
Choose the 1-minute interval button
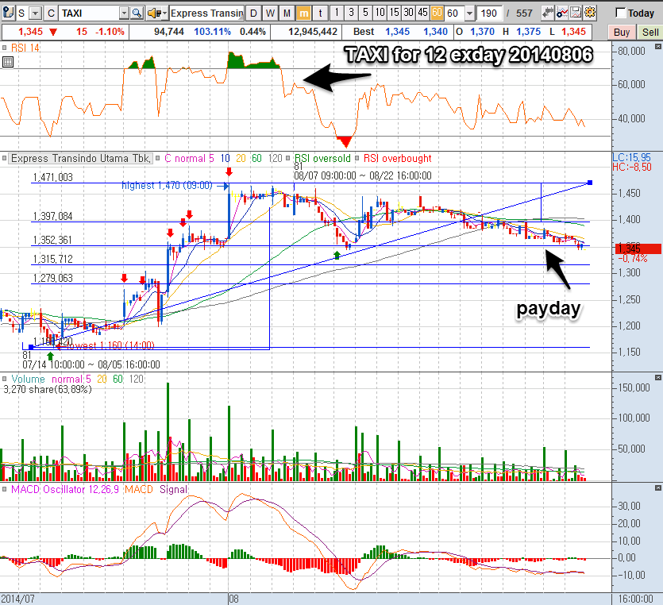click(x=337, y=13)
